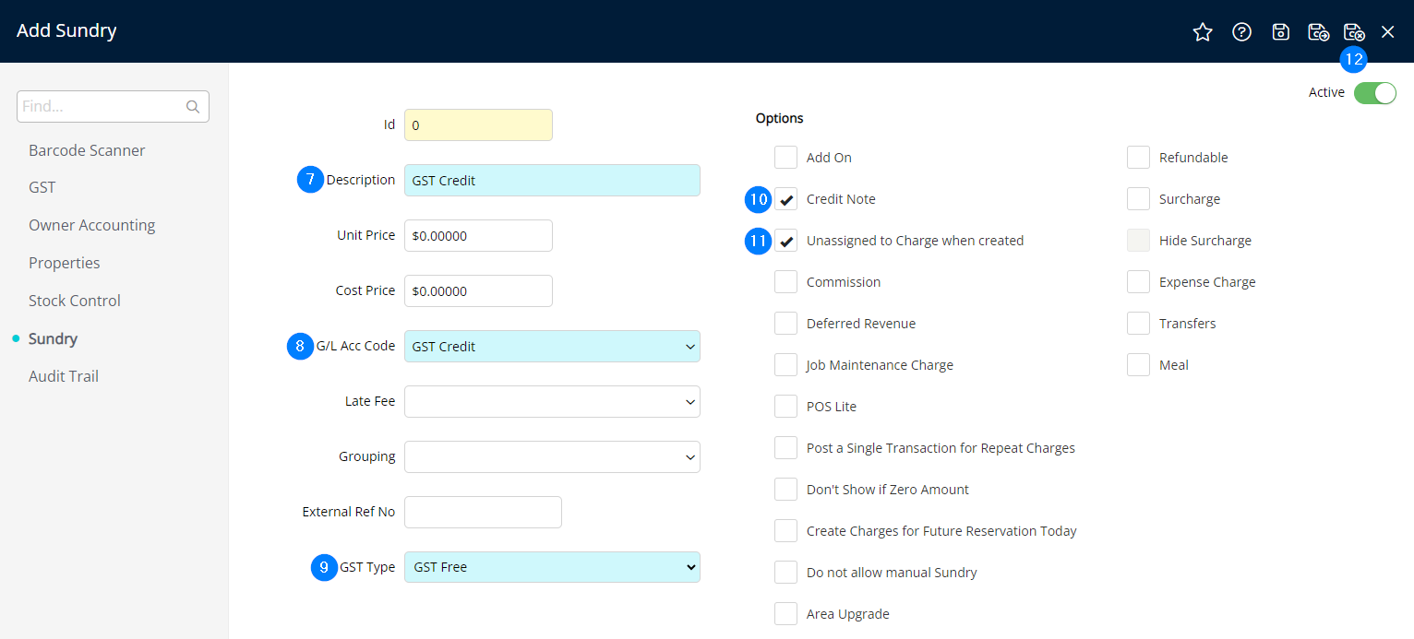
Task: Click the search magnifier in Find box
Action: pos(193,107)
